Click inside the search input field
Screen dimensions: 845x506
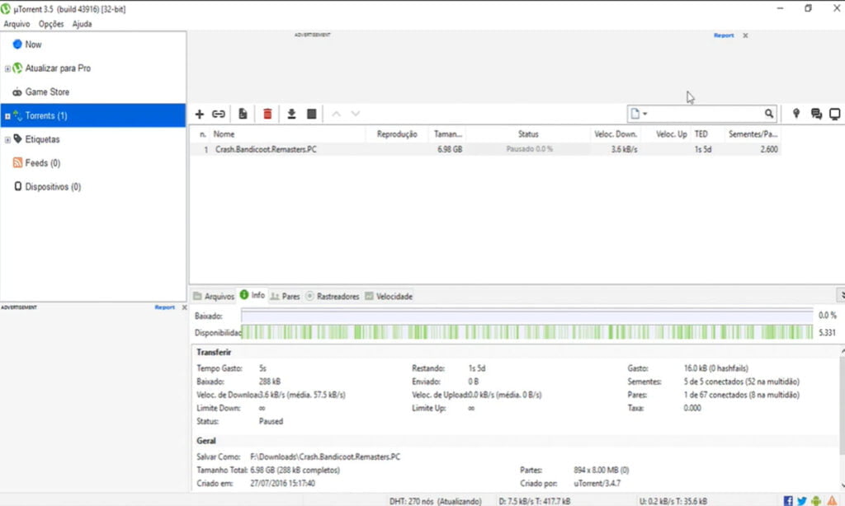coord(706,114)
